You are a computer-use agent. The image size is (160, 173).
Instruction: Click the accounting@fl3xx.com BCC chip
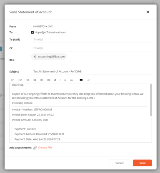tap(49, 57)
